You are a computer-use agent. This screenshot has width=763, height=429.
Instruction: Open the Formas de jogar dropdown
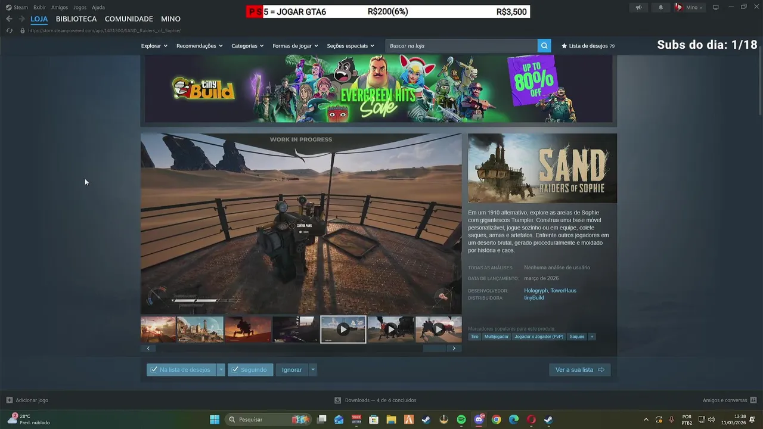tap(296, 46)
